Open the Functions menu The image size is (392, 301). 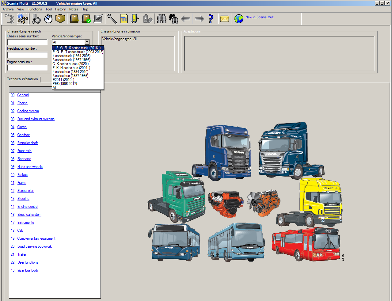pyautogui.click(x=35, y=9)
